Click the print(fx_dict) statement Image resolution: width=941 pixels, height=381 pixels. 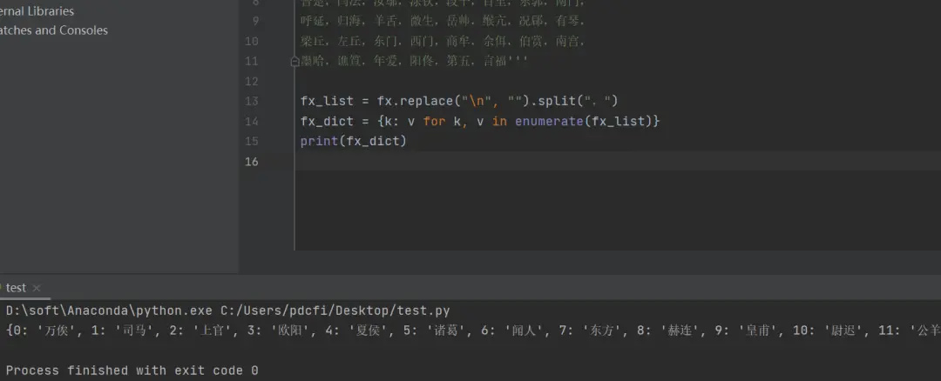point(354,142)
